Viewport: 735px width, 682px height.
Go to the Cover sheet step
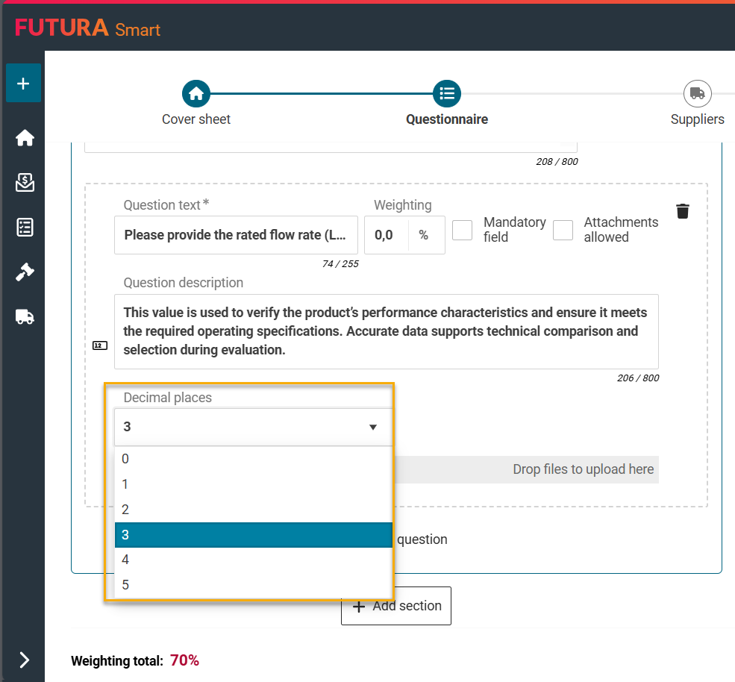pos(196,94)
